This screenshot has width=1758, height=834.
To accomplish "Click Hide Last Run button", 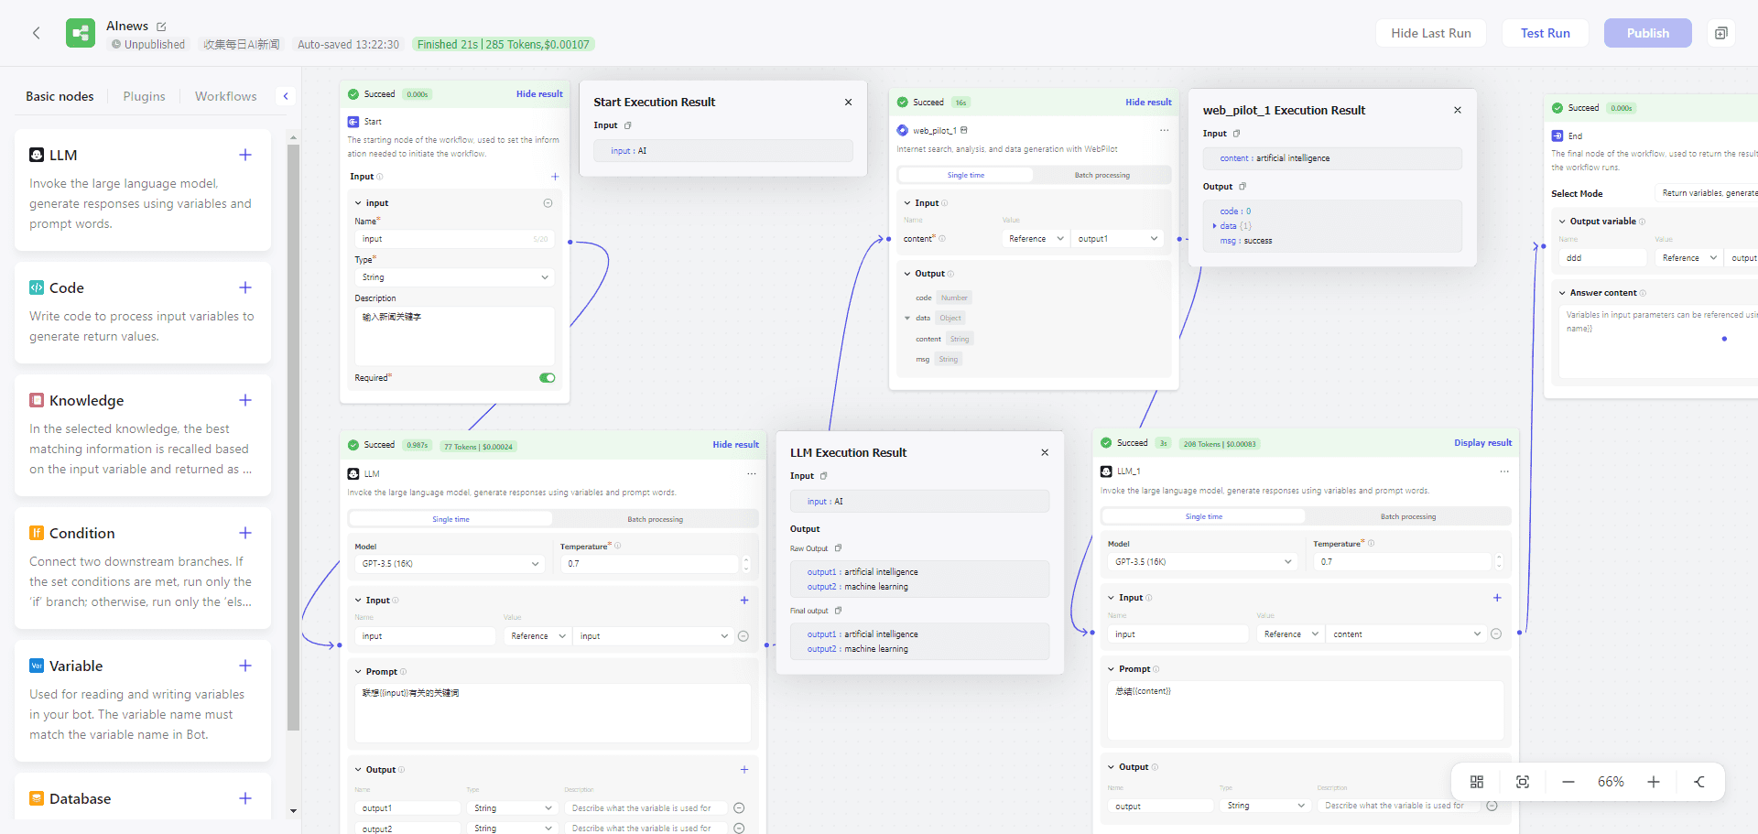I will (x=1431, y=33).
